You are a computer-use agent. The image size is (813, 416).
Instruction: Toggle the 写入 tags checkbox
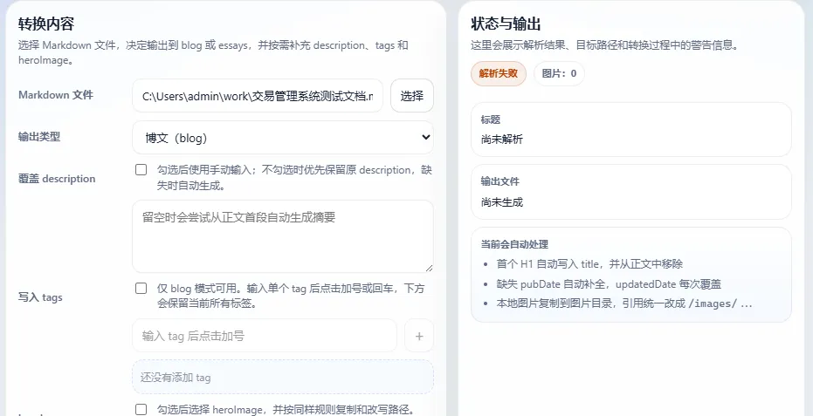point(141,288)
